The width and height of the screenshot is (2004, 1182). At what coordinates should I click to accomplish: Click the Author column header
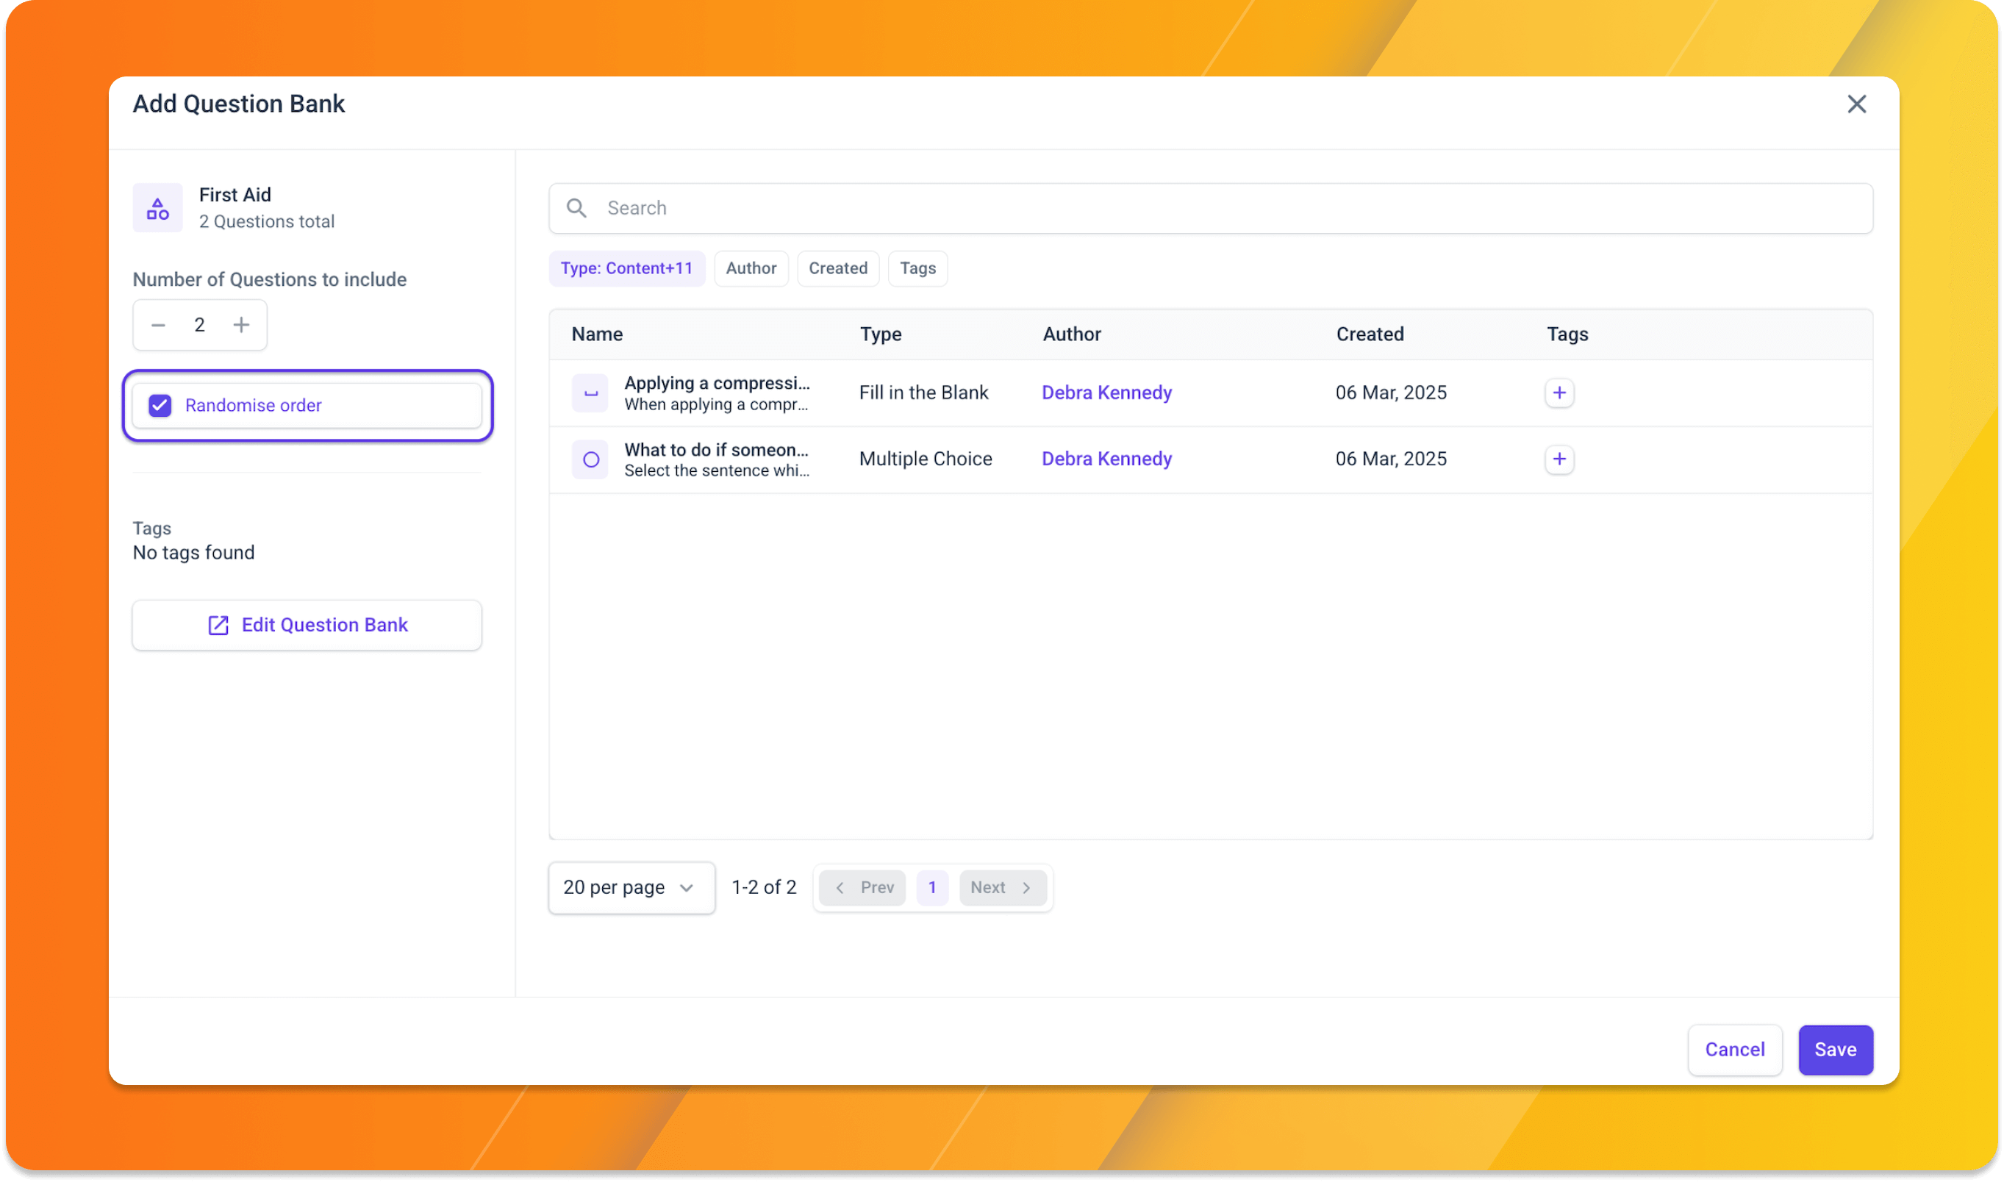pyautogui.click(x=1072, y=334)
